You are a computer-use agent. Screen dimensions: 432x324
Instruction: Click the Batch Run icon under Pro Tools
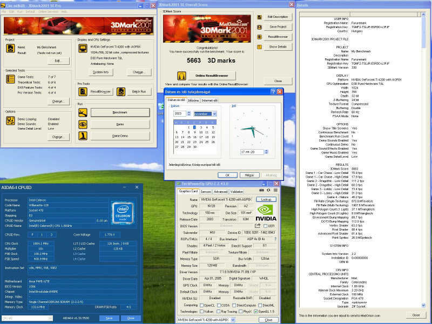point(121,91)
